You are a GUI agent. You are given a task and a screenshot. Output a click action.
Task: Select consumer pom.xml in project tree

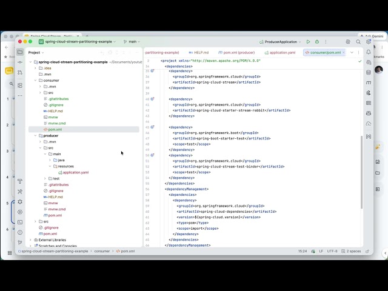pyautogui.click(x=84, y=129)
